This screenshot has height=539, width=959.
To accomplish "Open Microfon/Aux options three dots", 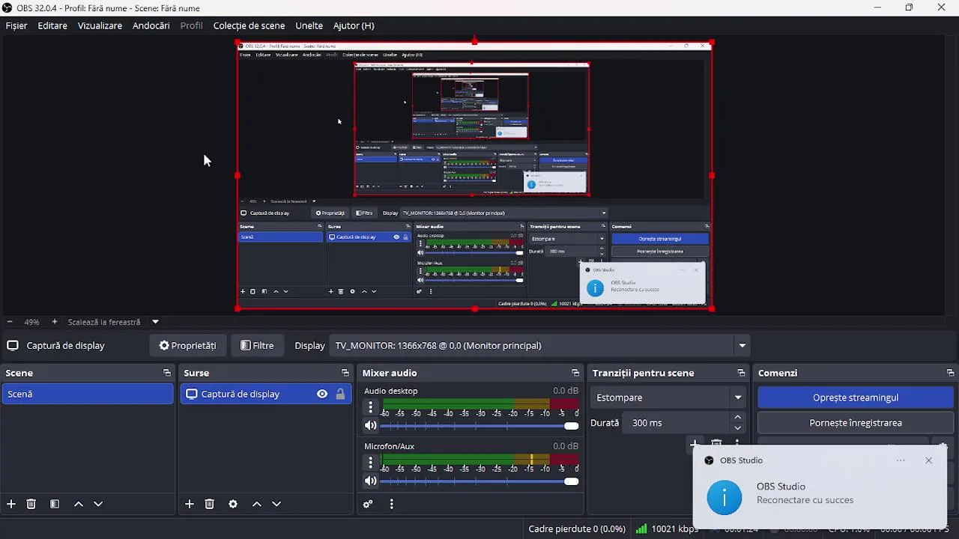I will tap(370, 463).
